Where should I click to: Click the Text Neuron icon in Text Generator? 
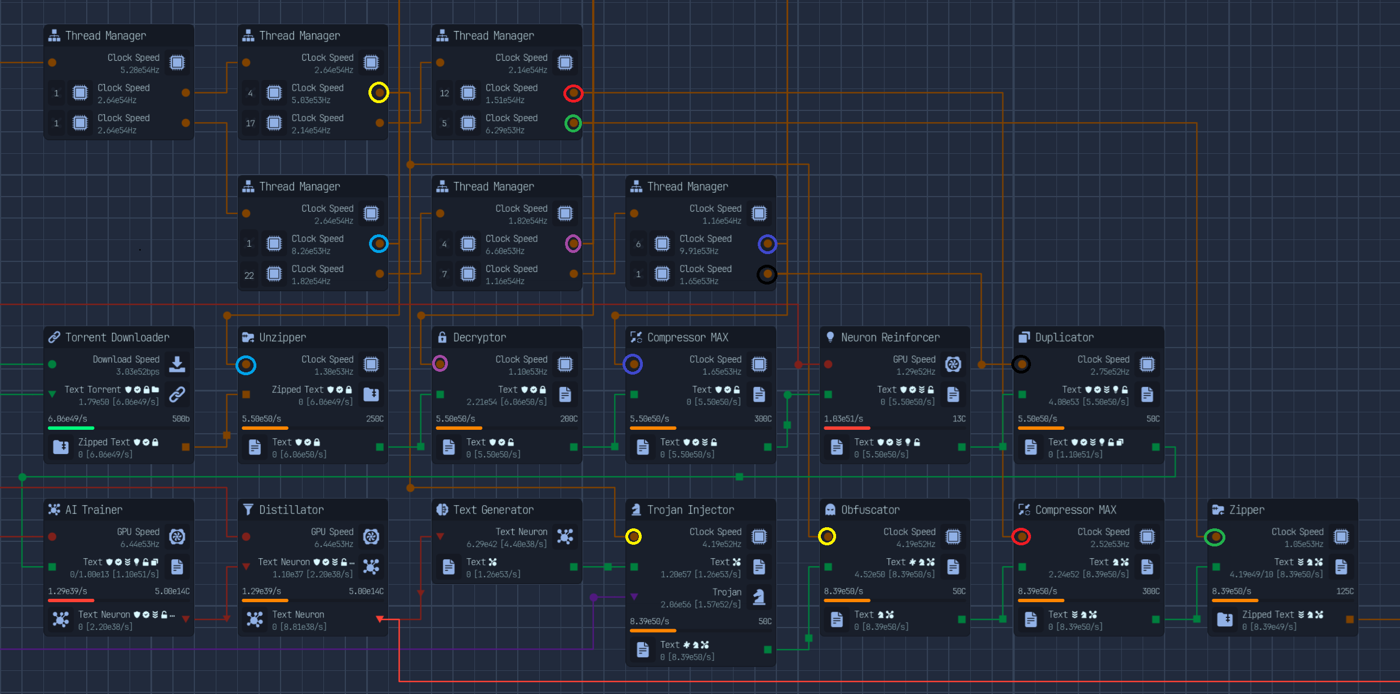(565, 537)
